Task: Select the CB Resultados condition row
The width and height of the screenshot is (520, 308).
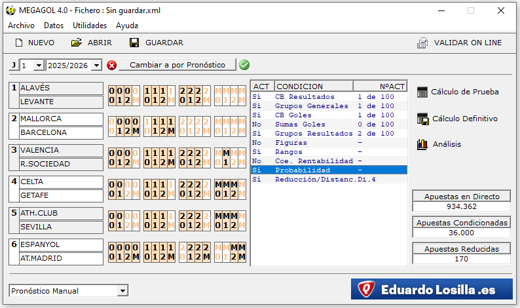Action: pos(329,96)
